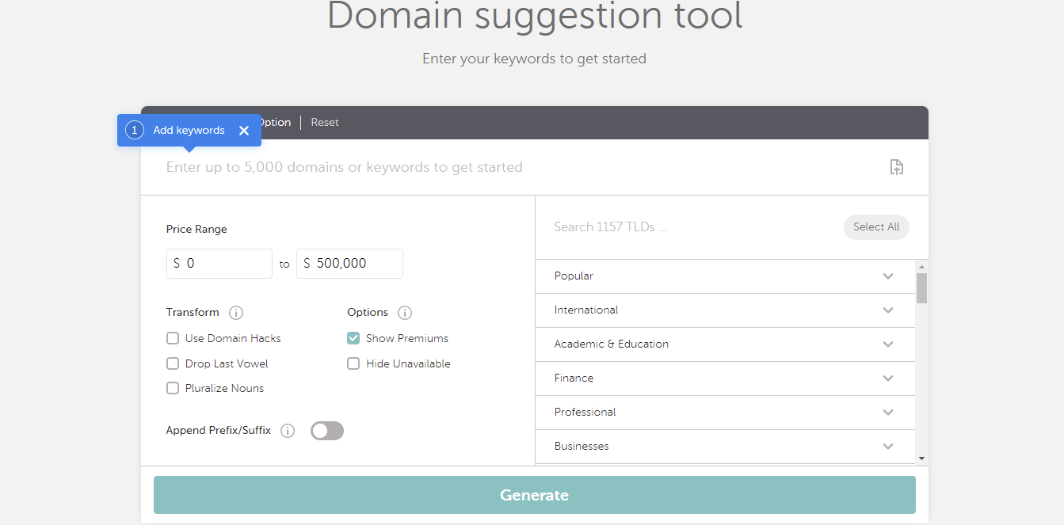This screenshot has height=525, width=1064.
Task: Open the file upload icon beside keyword field
Action: [896, 167]
